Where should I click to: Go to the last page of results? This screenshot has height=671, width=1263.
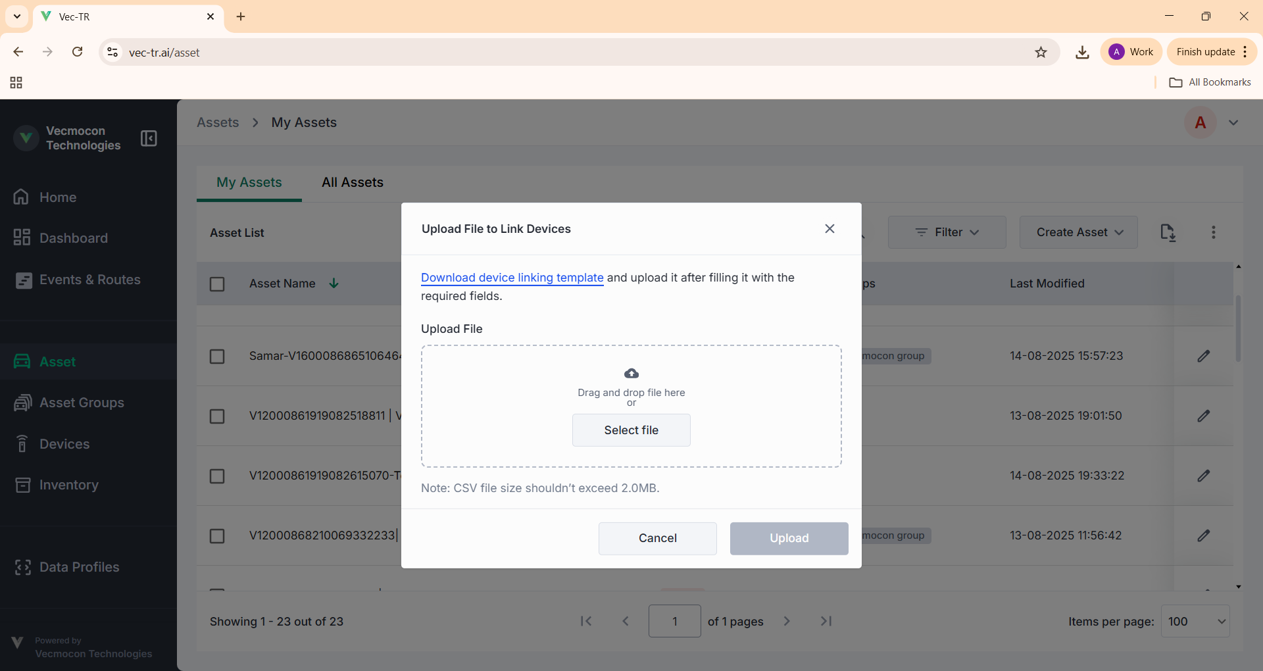[x=826, y=621]
